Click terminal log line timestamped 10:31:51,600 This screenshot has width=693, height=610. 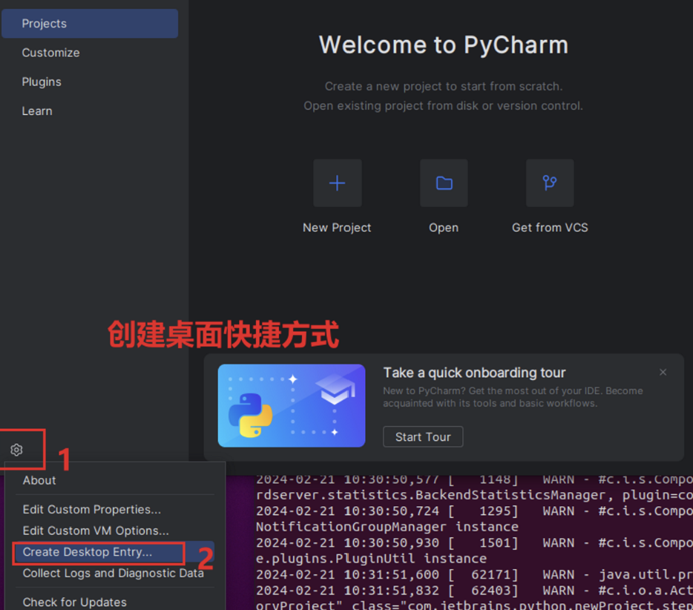(474, 574)
